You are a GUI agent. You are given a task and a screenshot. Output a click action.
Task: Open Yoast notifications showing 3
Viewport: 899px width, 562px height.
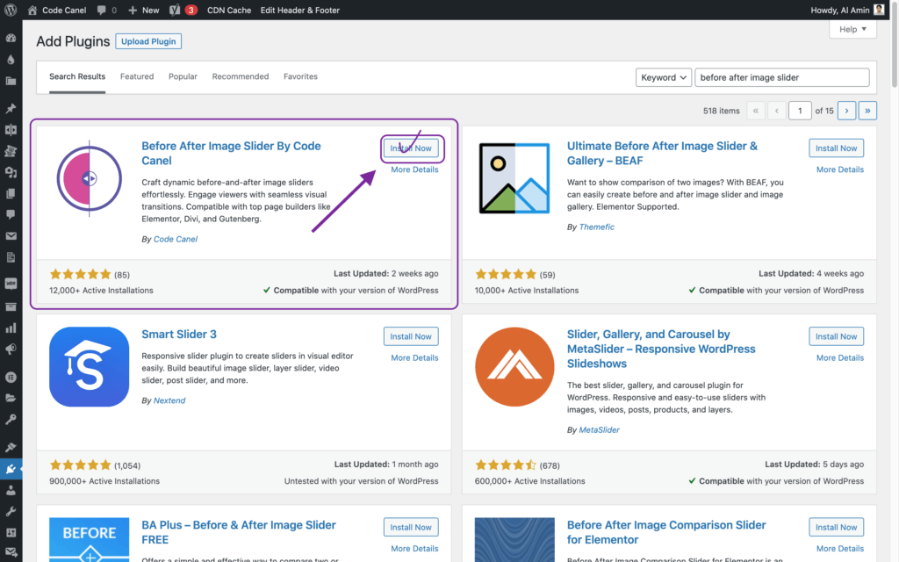pos(183,10)
